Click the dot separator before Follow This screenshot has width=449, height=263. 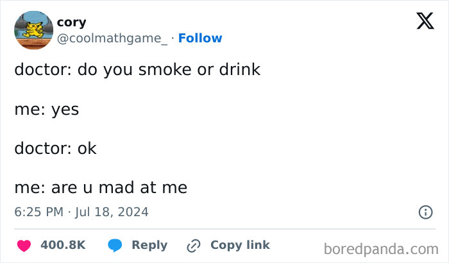click(173, 38)
